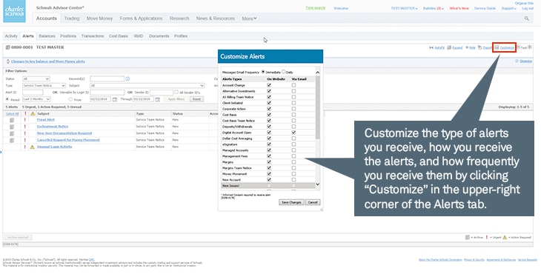Click the Fraud Alert urgent exclamation icon
Image resolution: width=541 pixels, height=277 pixels.
coord(25,120)
